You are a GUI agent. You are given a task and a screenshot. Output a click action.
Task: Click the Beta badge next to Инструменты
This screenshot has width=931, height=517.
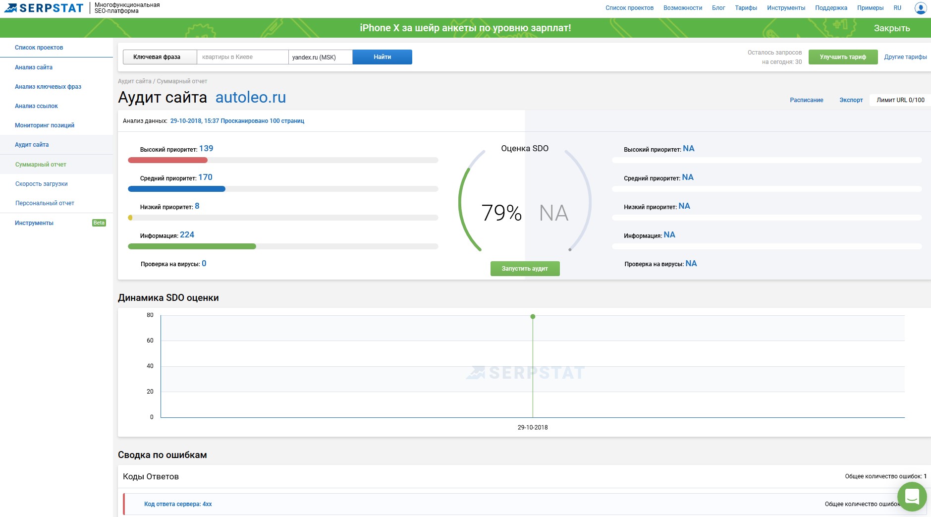[99, 223]
